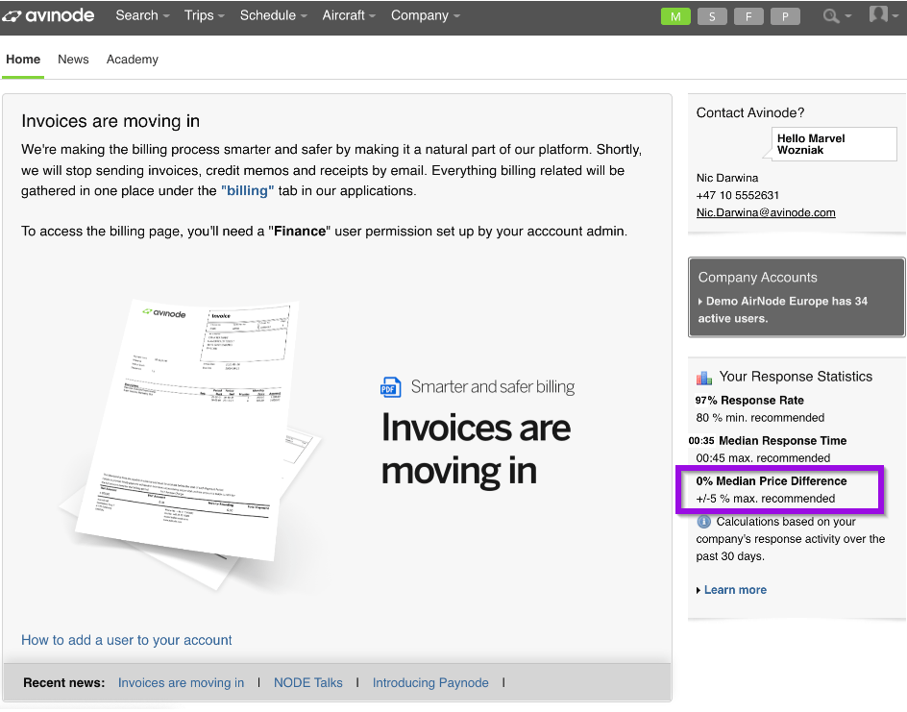Click the info icon beside Calculations text

pos(703,522)
